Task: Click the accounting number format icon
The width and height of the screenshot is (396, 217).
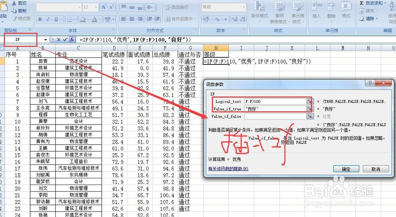Action: 206,19
